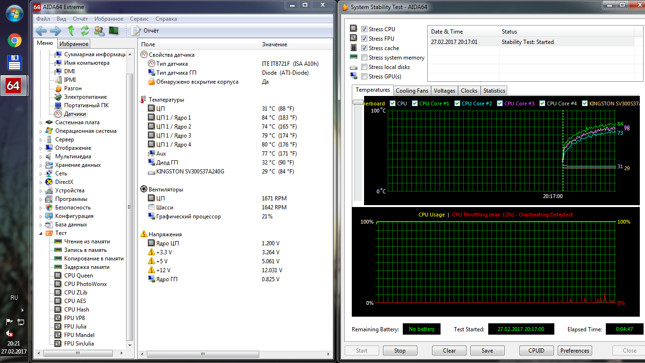Enable the Stress GPU(s) checkbox
This screenshot has width=645, height=363.
click(x=364, y=77)
